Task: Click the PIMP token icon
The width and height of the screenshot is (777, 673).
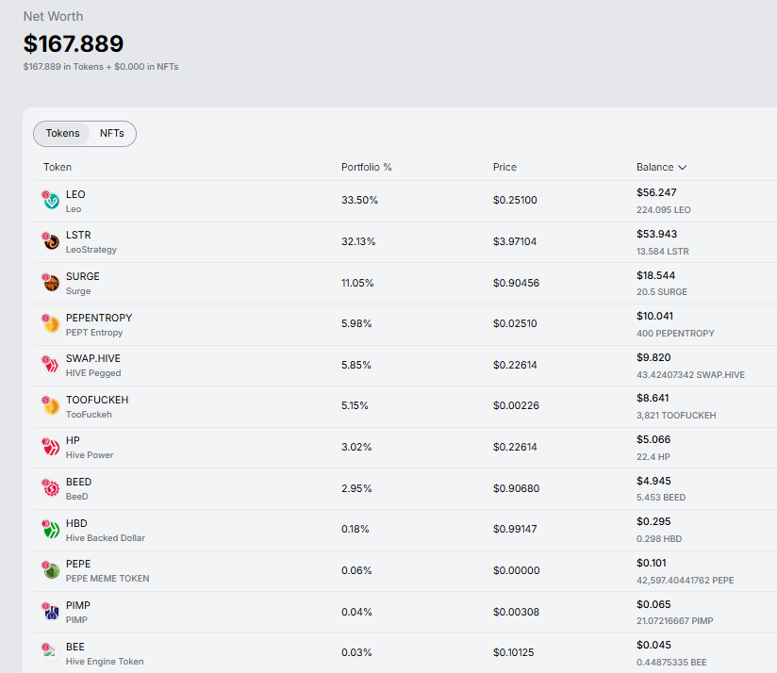Action: (51, 612)
